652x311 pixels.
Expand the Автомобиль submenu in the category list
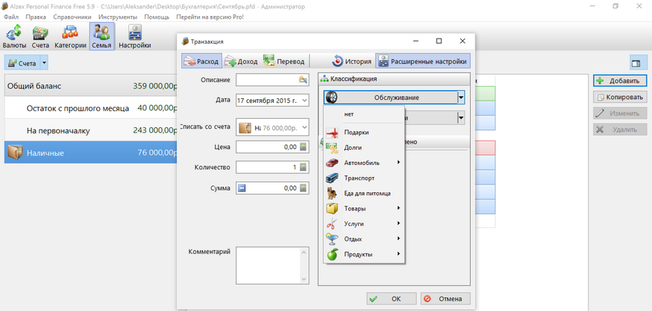(x=362, y=163)
